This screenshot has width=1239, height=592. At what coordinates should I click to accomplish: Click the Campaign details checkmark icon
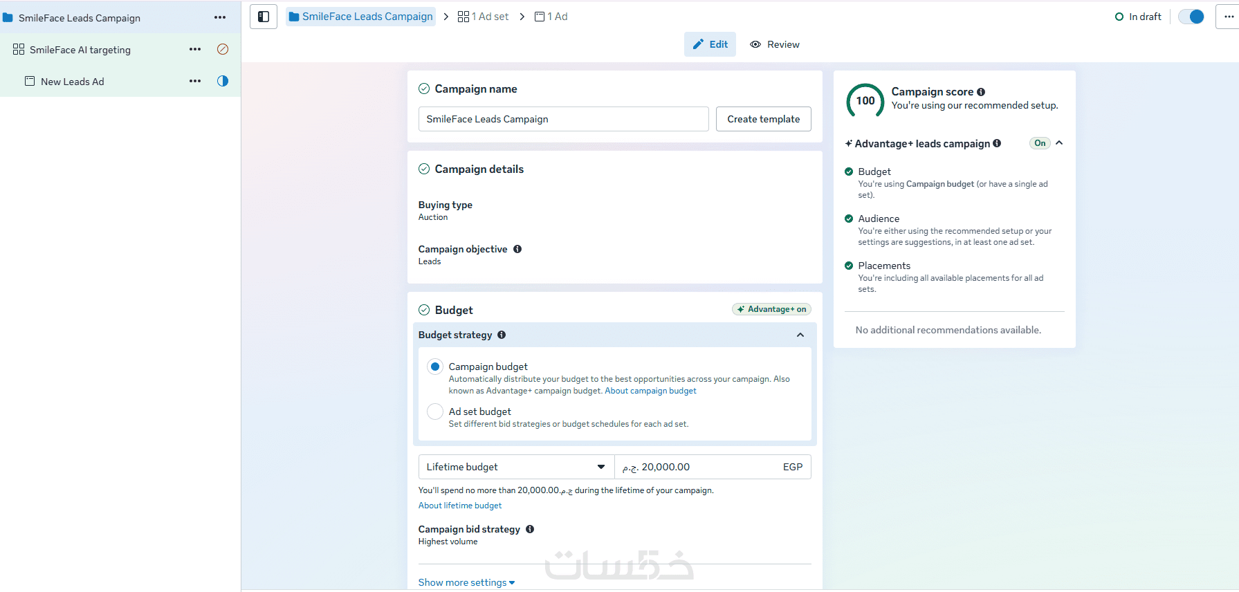(x=424, y=169)
